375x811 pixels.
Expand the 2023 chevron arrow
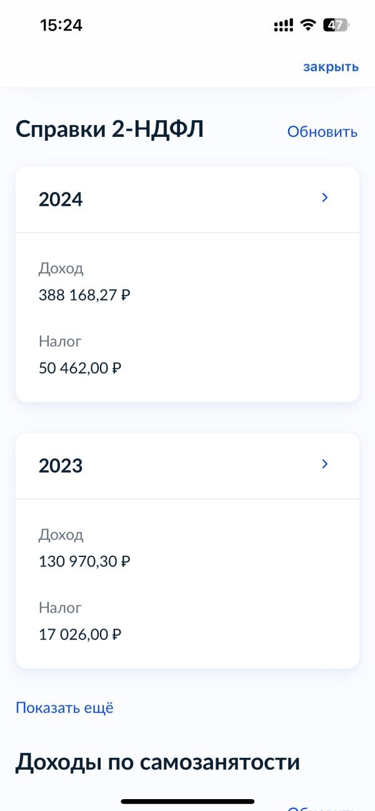[x=324, y=464]
